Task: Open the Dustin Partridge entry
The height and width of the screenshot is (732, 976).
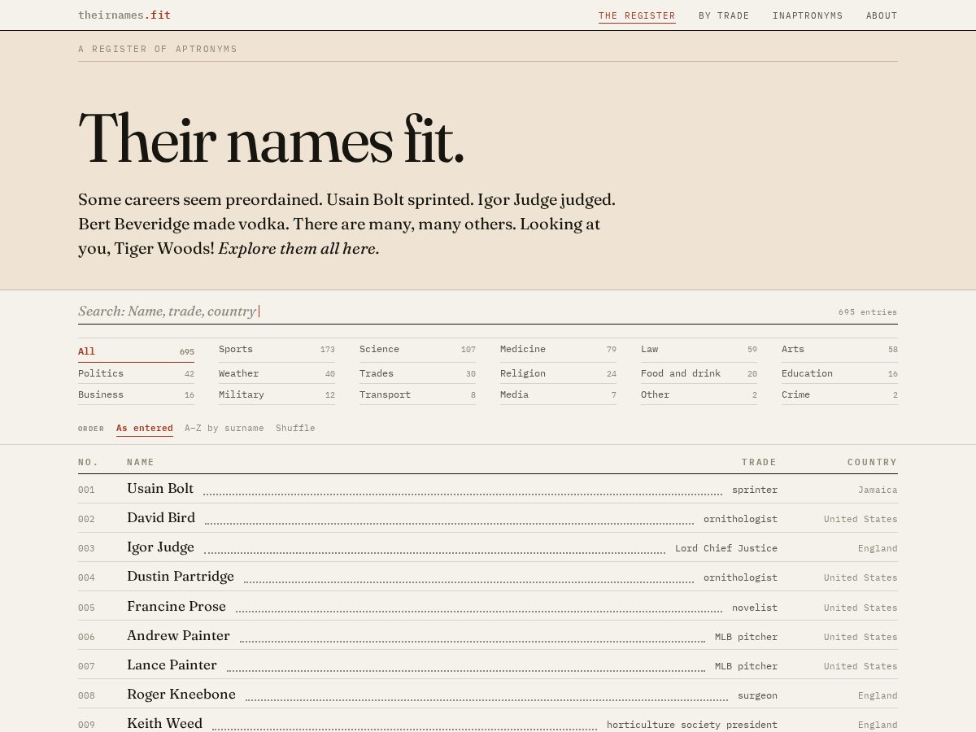Action: [x=488, y=577]
